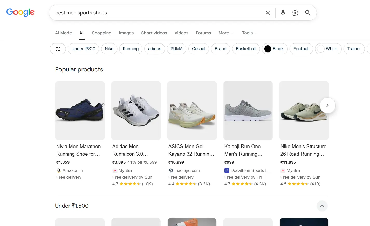Toggle the Casual filter chip
Image resolution: width=370 pixels, height=226 pixels.
point(199,49)
